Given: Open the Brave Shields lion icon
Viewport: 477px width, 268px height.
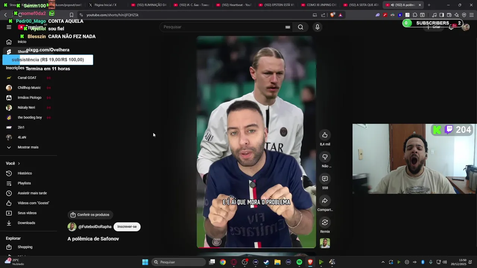Looking at the screenshot, I should tap(333, 15).
